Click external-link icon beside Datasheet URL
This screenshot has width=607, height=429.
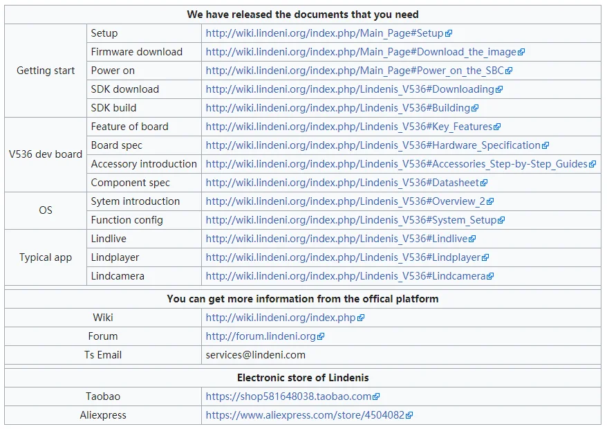484,183
